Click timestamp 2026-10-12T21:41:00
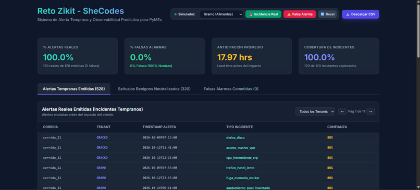This screenshot has width=420, height=190. 159,148
